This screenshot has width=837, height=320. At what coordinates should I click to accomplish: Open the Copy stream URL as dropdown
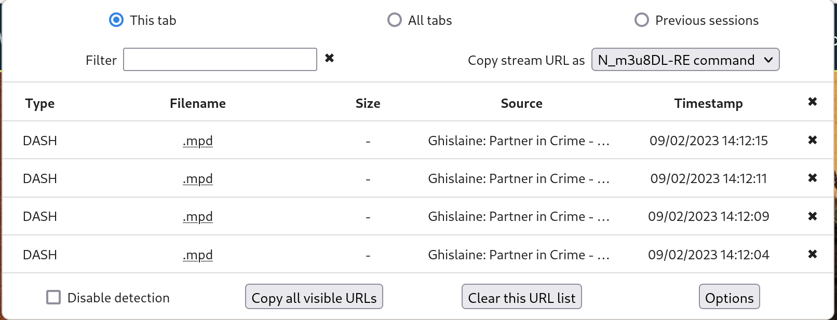pyautogui.click(x=685, y=60)
